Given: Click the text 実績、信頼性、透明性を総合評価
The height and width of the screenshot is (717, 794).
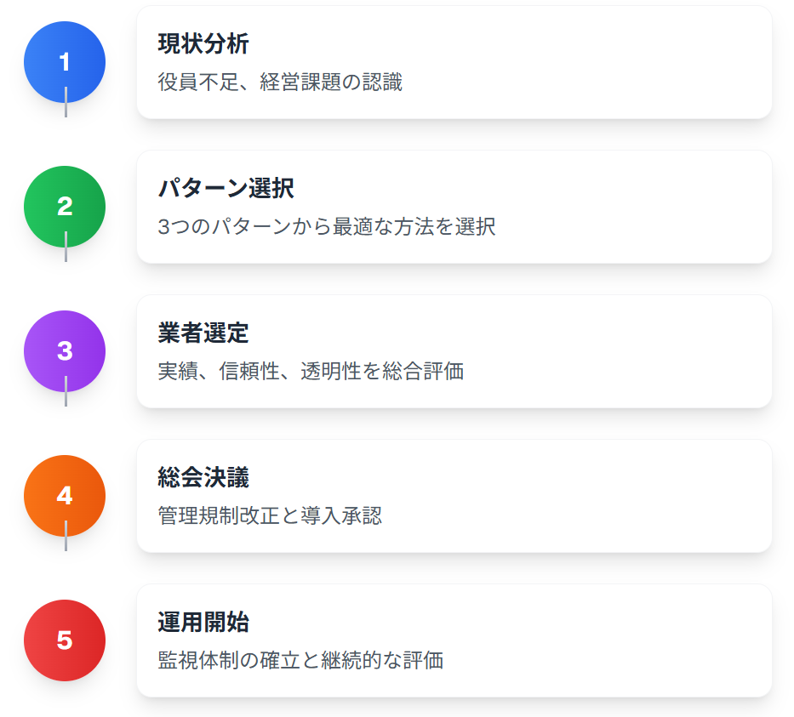Looking at the screenshot, I should (311, 371).
